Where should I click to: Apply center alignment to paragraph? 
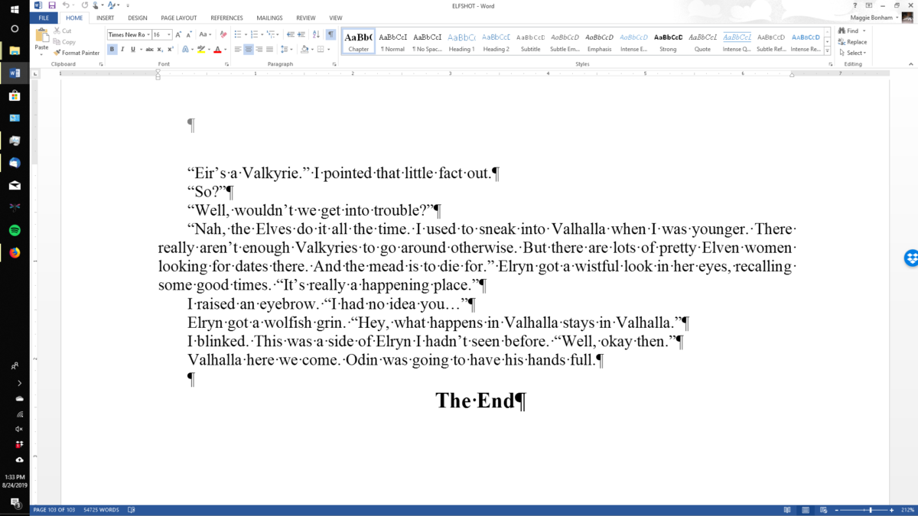point(249,50)
